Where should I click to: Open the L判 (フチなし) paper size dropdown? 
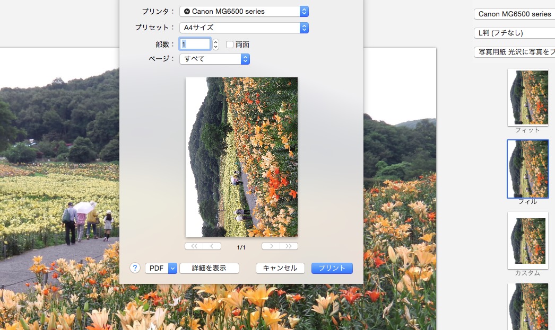pyautogui.click(x=514, y=33)
